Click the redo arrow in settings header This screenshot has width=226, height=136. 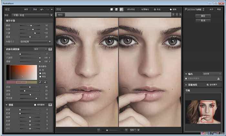(47, 10)
